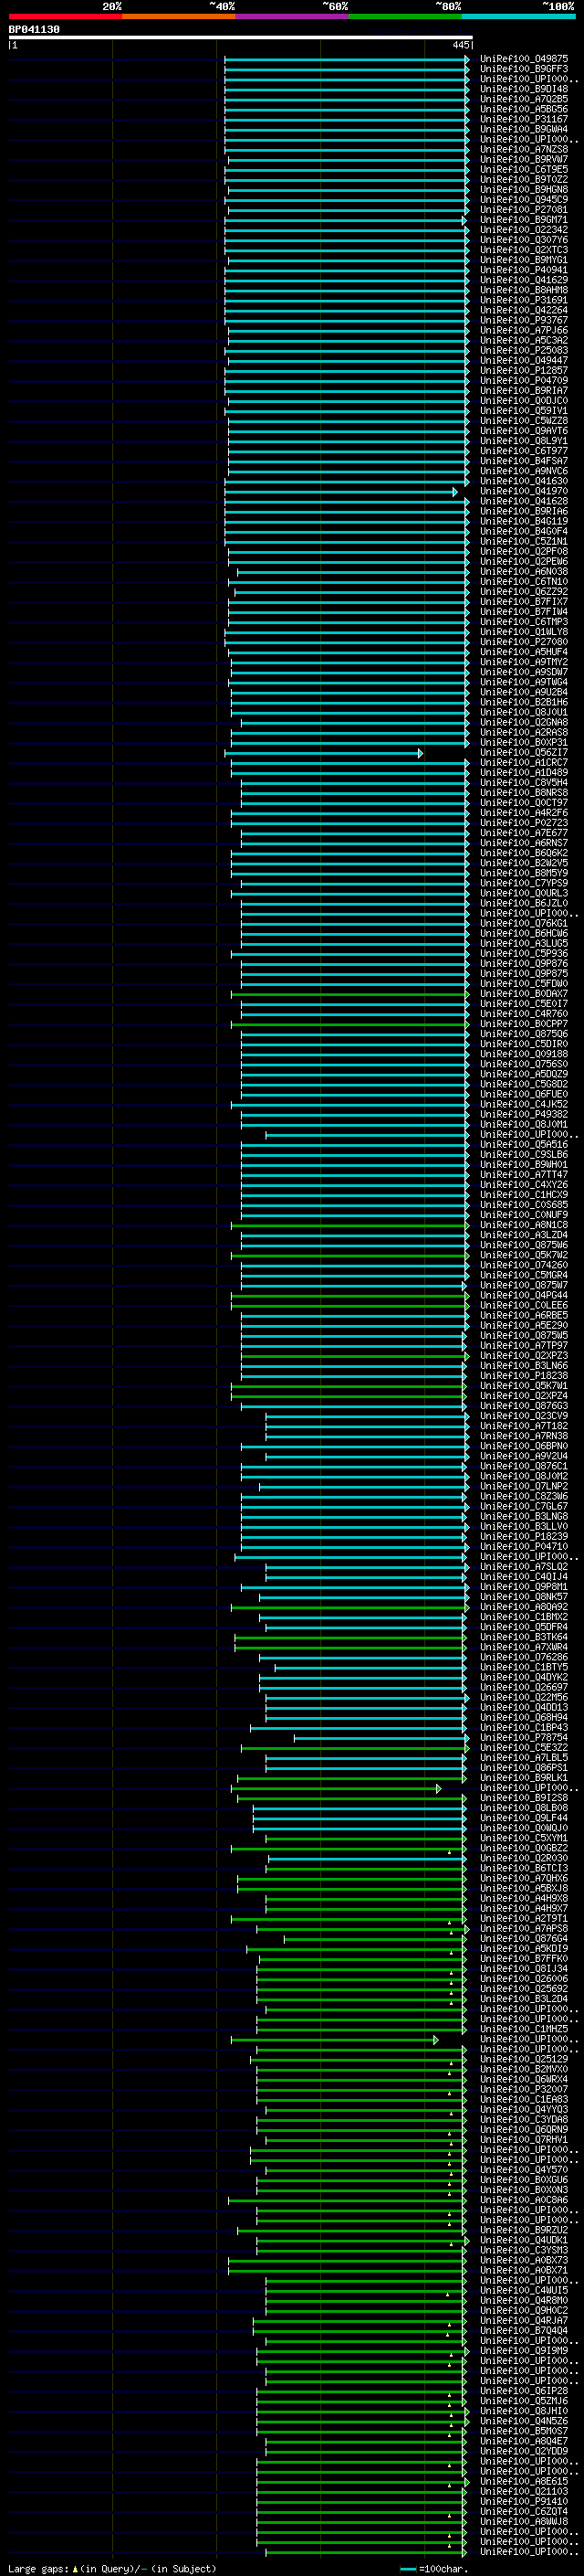Click the query end position 445 label

pyautogui.click(x=460, y=45)
